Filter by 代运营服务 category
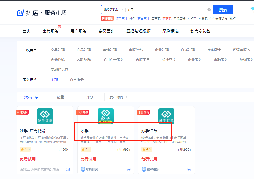254x179 pixels. 241,50
